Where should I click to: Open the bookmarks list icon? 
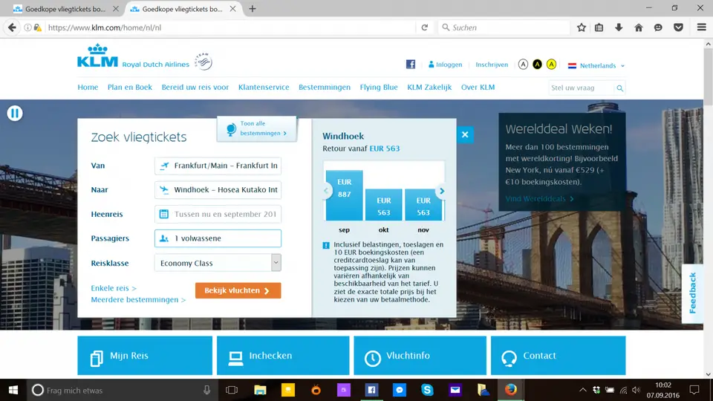pos(599,27)
